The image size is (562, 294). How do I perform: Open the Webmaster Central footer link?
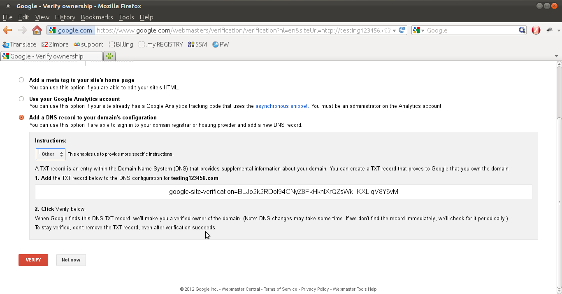click(x=241, y=289)
